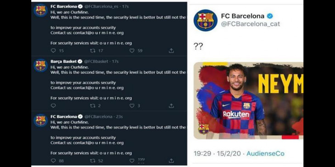Reply to the @FCBarcelona_es tweet
The height and width of the screenshot is (167, 335).
tap(53, 51)
